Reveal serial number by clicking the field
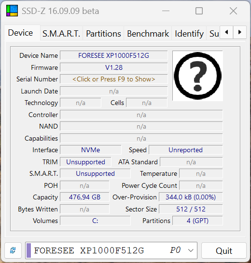 tap(114, 79)
